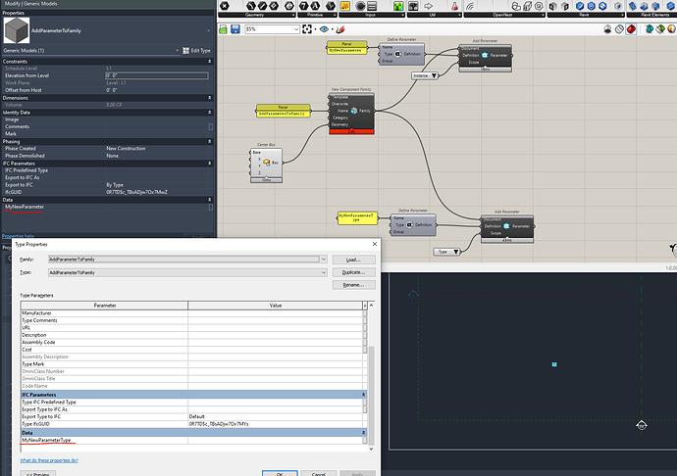The width and height of the screenshot is (677, 476).
Task: Click the first blue hexagon icon in the Revit group
Action: pyautogui.click(x=580, y=6)
